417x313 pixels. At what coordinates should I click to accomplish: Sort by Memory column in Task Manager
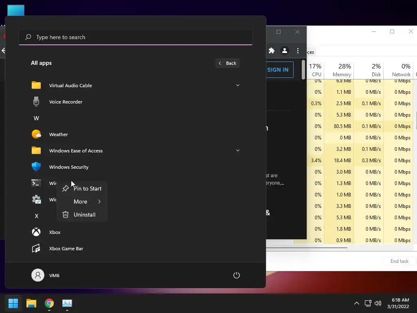tap(339, 70)
